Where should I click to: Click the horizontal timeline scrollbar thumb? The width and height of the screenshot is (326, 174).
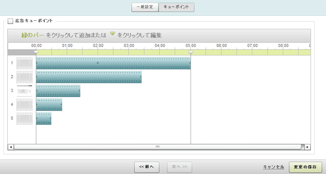158,147
